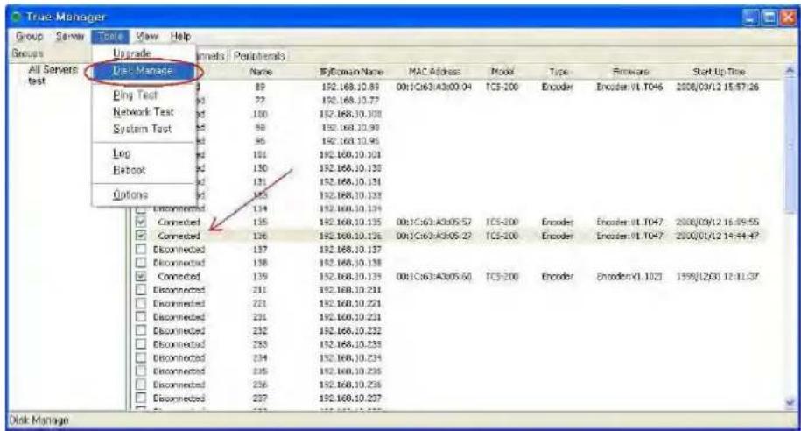Sort by the MAC Address column header
Viewport: 801px width, 431px height.
[435, 72]
